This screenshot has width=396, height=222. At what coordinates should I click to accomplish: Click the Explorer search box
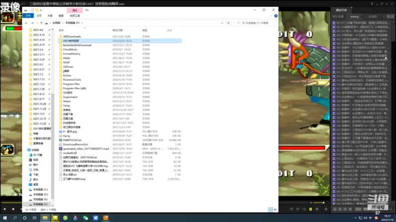coord(255,23)
